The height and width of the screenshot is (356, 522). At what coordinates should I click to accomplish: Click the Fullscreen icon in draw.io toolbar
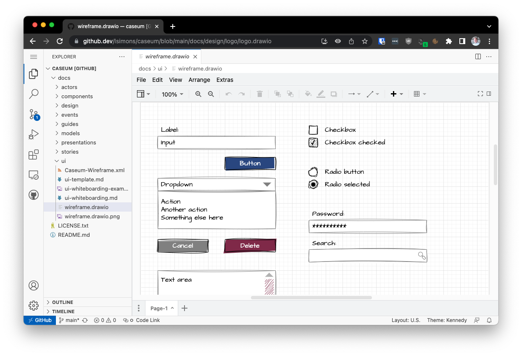pos(480,94)
